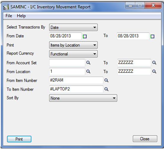Open finder beside From Location field
Image resolution: width=164 pixels, height=149 pixels.
[88, 71]
